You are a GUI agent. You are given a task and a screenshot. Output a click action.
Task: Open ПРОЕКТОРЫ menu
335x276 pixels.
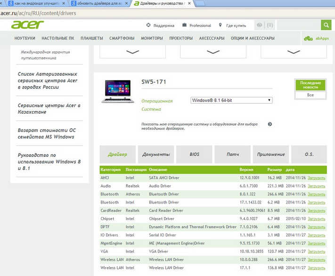181,38
